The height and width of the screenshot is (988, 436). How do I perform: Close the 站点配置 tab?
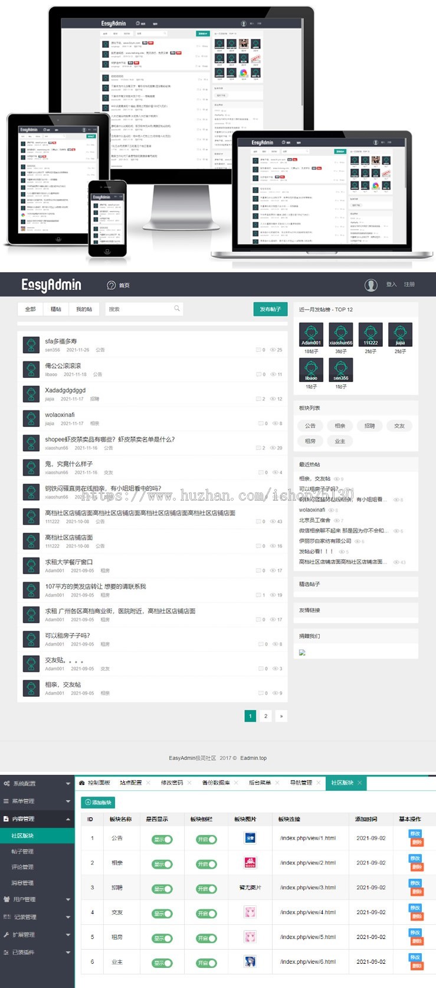tap(149, 782)
